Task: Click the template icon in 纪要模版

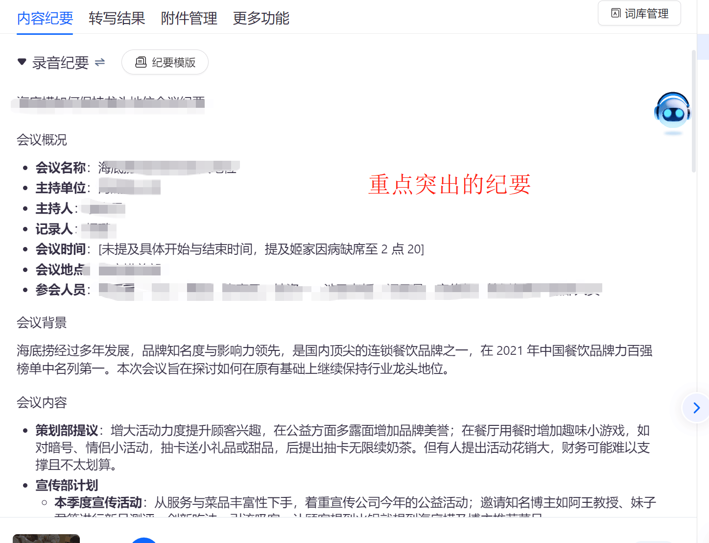Action: pyautogui.click(x=141, y=62)
